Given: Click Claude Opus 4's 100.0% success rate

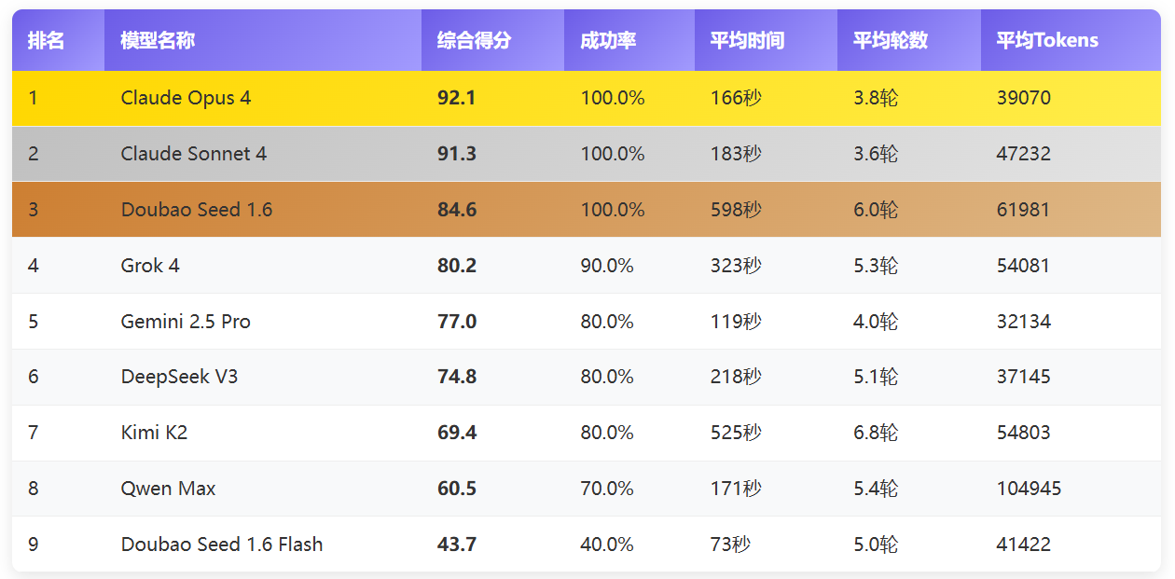Looking at the screenshot, I should coord(613,98).
